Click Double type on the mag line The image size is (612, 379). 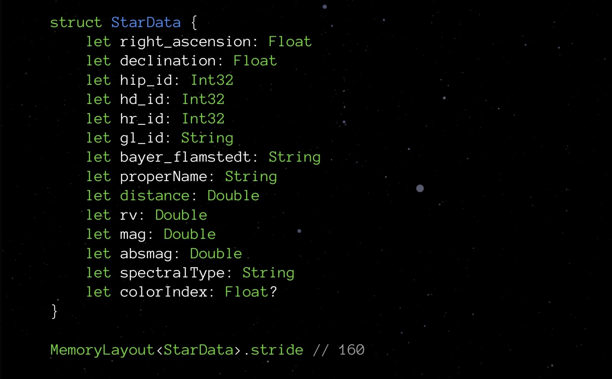pyautogui.click(x=190, y=234)
